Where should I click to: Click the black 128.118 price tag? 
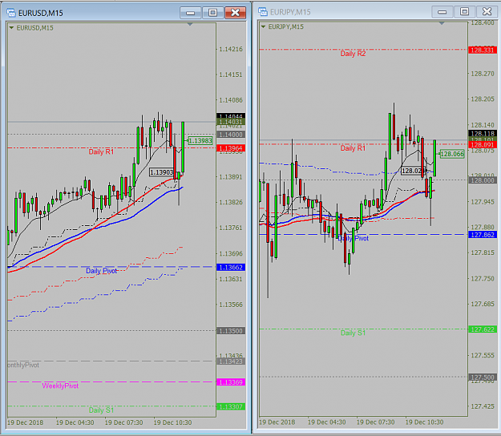(x=483, y=134)
